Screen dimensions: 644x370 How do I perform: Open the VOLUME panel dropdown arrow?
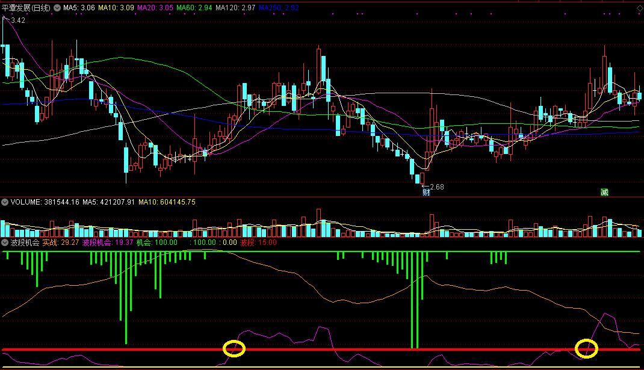coord(5,202)
